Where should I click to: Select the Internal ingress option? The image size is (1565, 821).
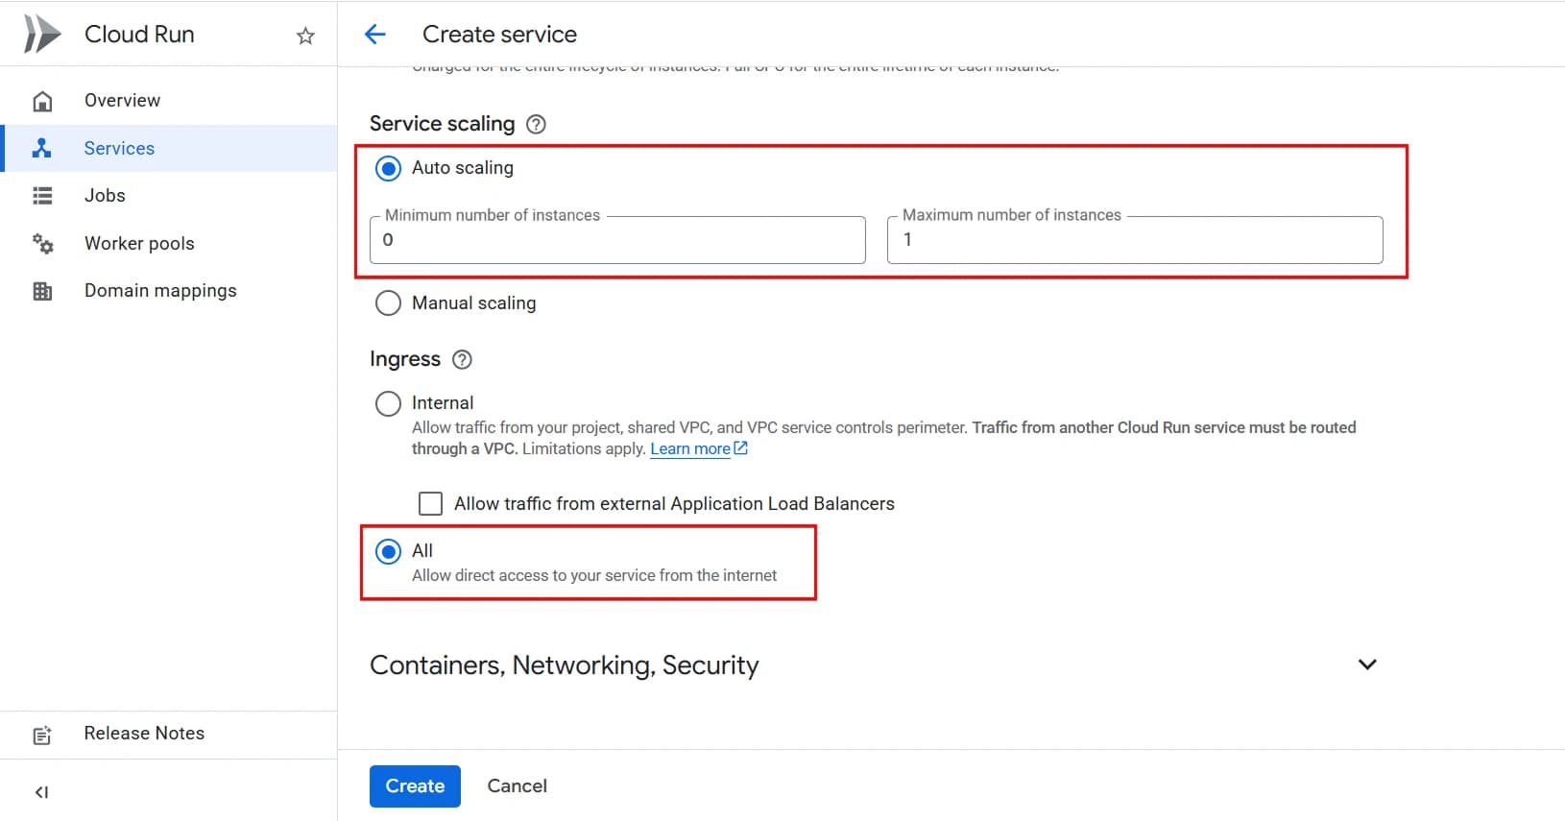[x=388, y=402]
